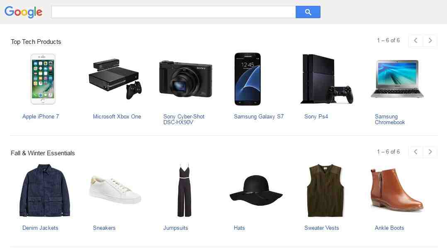Click the blue search magnifier button
Screen dimensions: 447x248
pyautogui.click(x=308, y=12)
